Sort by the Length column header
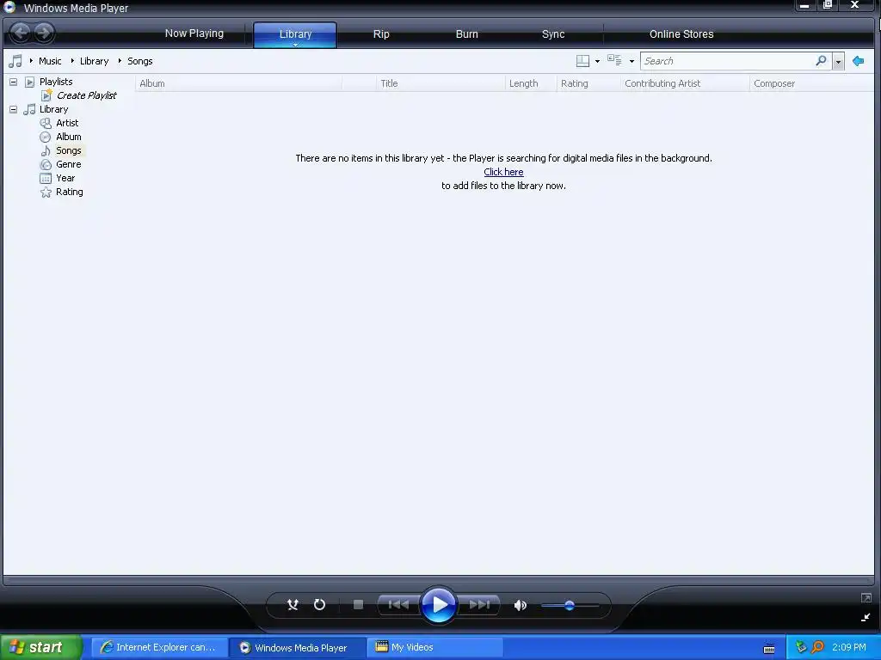The width and height of the screenshot is (881, 660). click(x=530, y=83)
